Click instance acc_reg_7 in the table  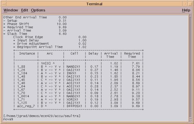pyautogui.click(x=26, y=106)
